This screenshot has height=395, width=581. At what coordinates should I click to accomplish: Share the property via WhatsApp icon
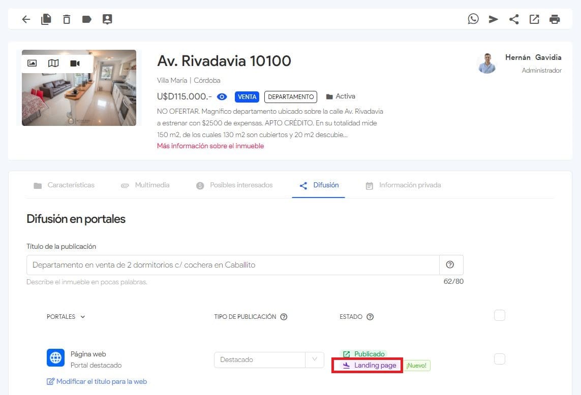tap(473, 19)
